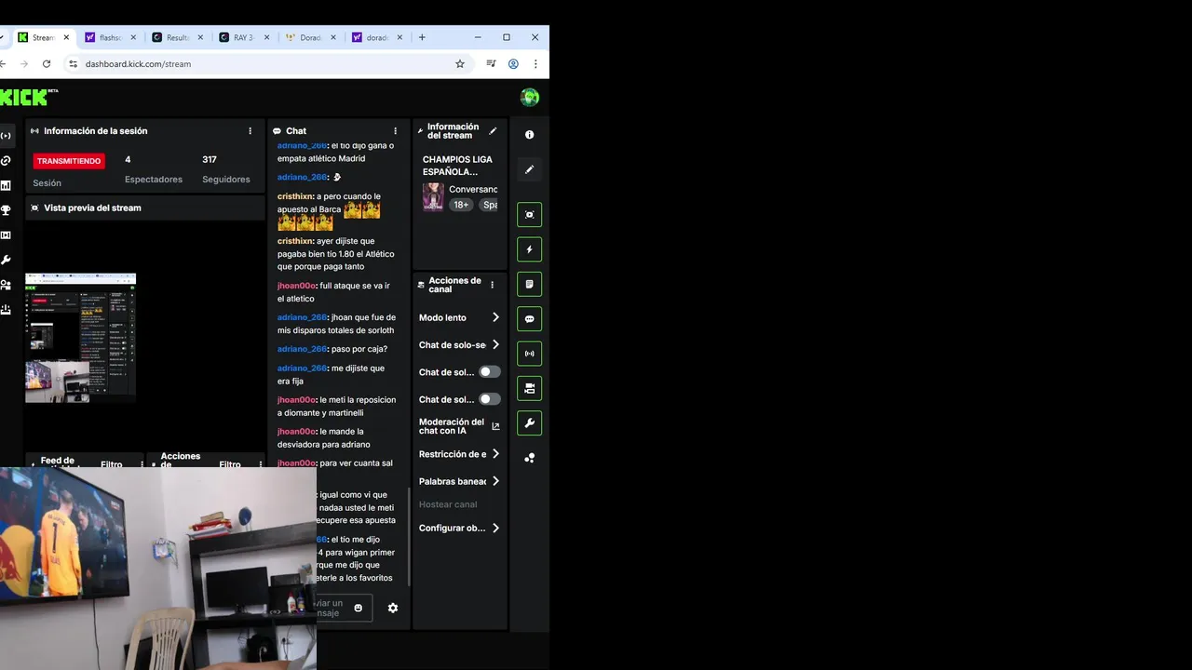This screenshot has height=670, width=1192.
Task: Open the bar chart analytics sidebar icon
Action: tap(6, 185)
